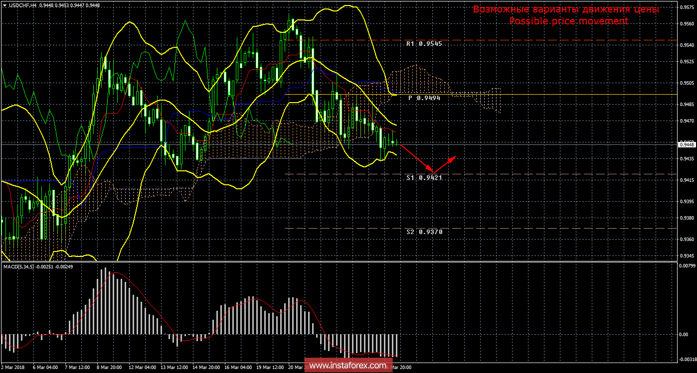
Task: Click the 8 Mar 20:00 time axis label
Action: click(x=109, y=368)
